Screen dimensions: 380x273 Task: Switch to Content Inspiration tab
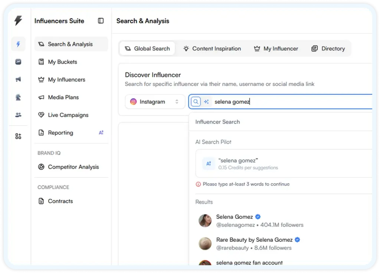(212, 49)
